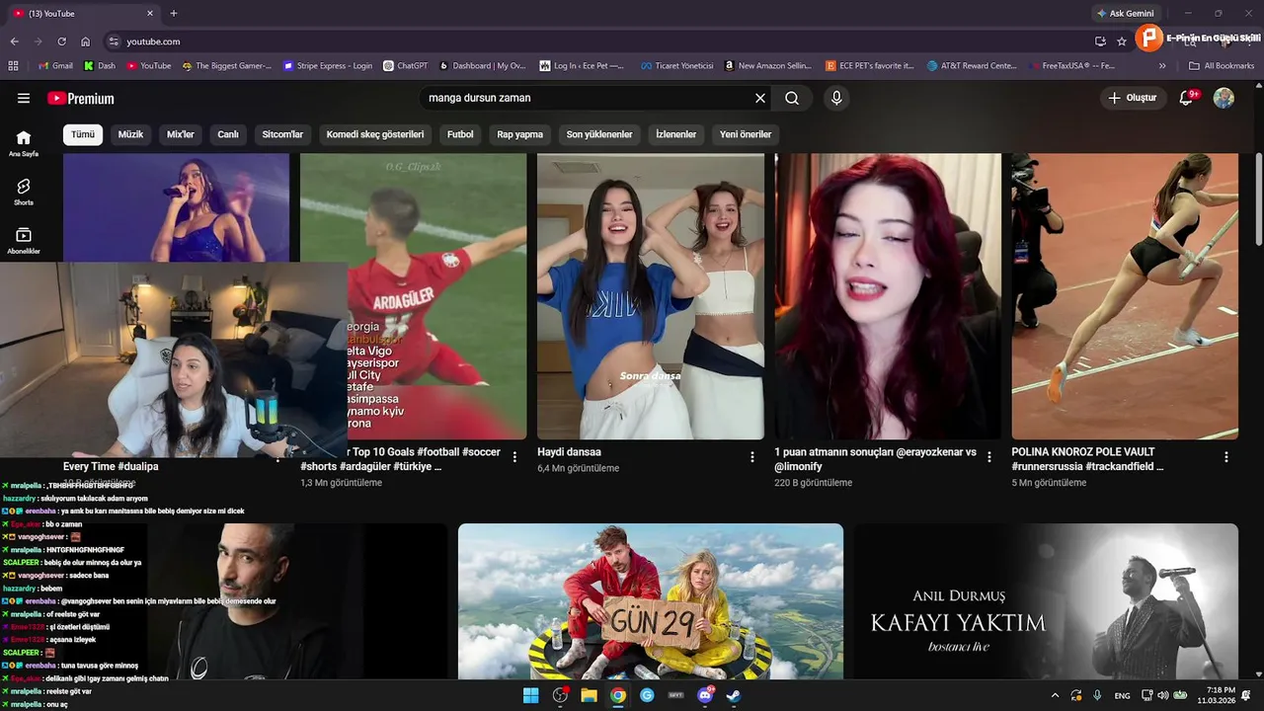The width and height of the screenshot is (1264, 711).
Task: Go back with browser back arrow
Action: 14,41
